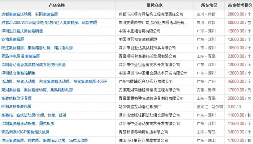The width and height of the screenshot is (253, 144).
Task: Click the 黑龙江 - 哈尔滨 region cell
Action: pyautogui.click(x=210, y=107)
